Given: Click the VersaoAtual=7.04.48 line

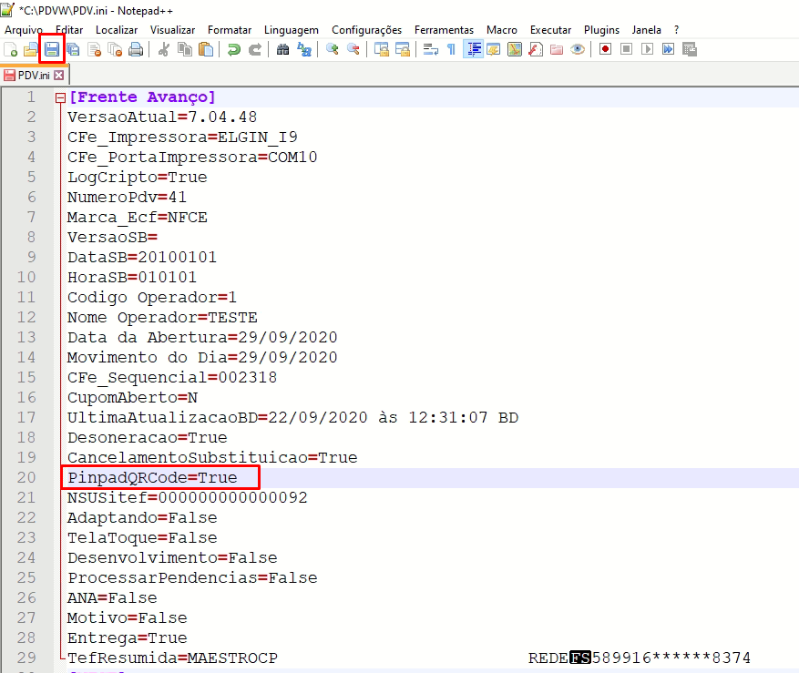Looking at the screenshot, I should 162,117.
